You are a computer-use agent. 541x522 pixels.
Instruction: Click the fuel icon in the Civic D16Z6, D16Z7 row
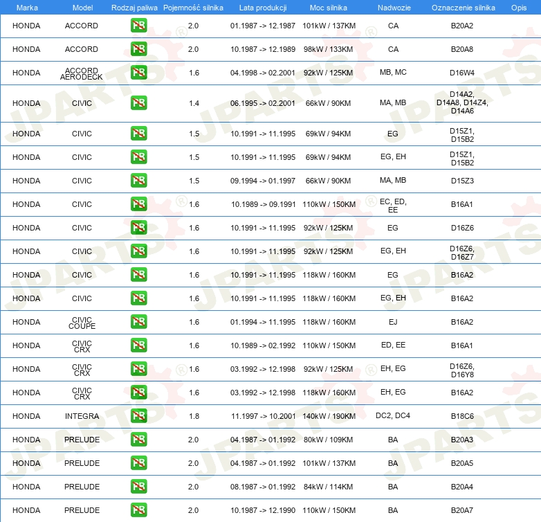pyautogui.click(x=138, y=251)
